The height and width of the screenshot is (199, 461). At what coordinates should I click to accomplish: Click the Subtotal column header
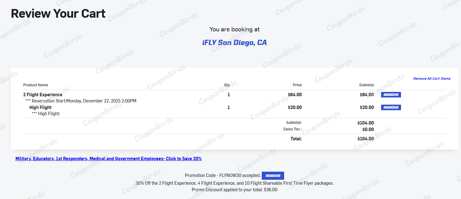(x=366, y=85)
